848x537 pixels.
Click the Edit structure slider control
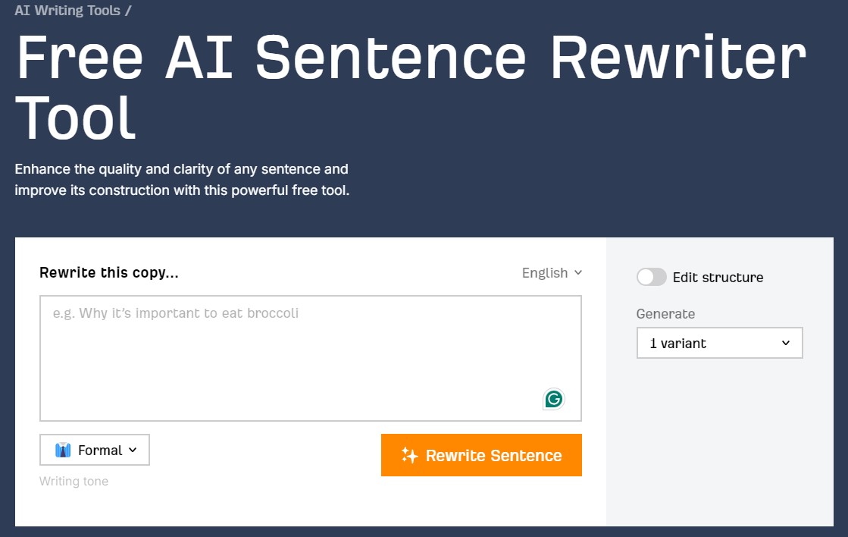click(x=651, y=278)
